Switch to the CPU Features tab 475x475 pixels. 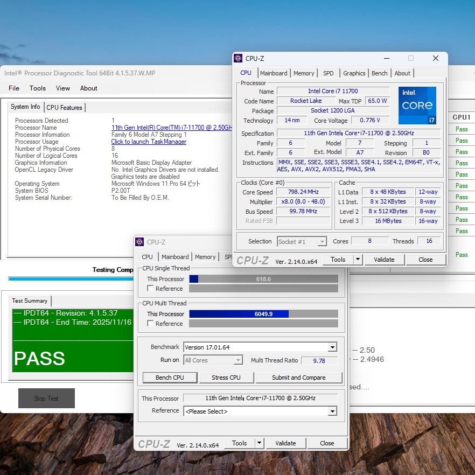[x=64, y=108]
